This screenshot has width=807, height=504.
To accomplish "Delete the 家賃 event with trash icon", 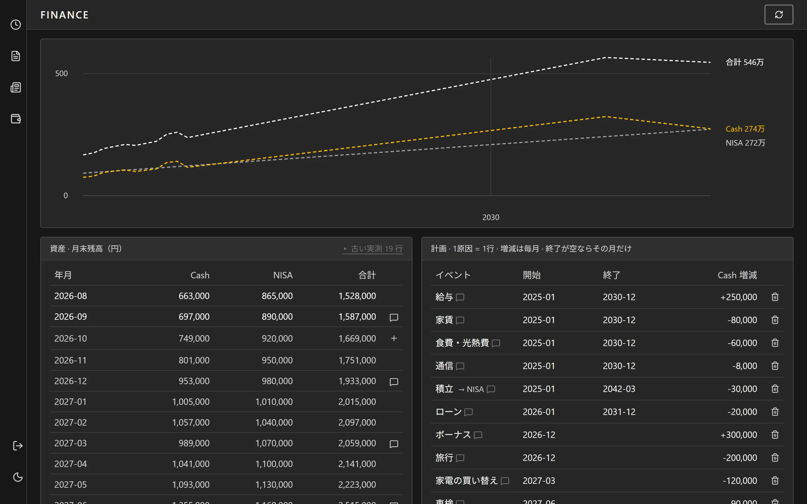I will [775, 320].
